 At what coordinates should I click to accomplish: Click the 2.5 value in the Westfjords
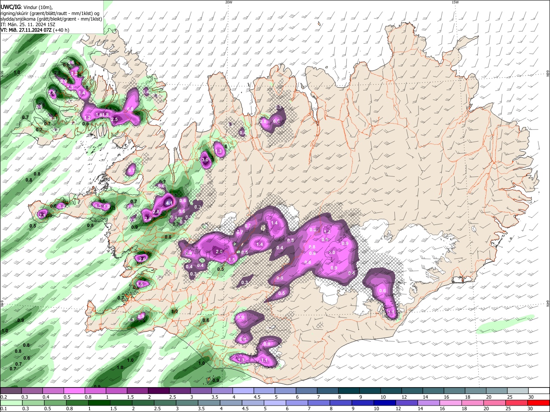(115, 119)
